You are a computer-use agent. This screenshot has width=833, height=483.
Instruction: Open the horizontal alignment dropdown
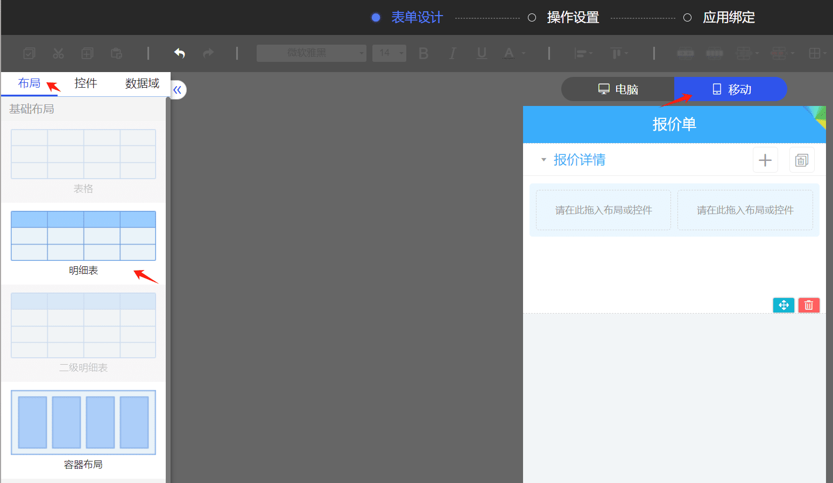(x=584, y=53)
